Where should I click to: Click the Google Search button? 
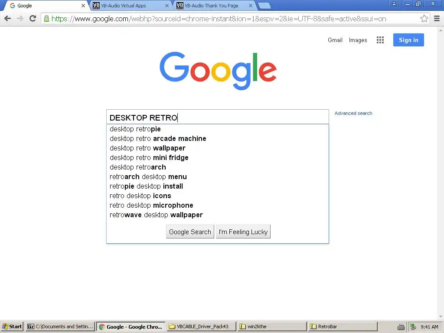(190, 232)
